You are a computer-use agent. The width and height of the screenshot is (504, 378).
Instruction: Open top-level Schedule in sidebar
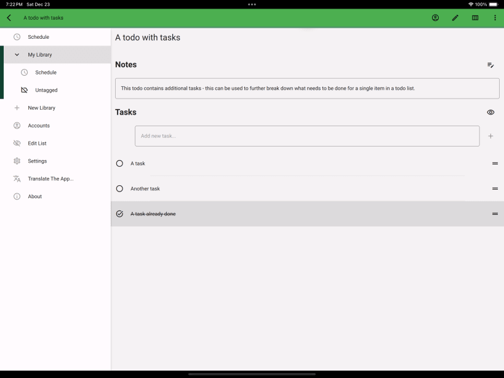click(x=55, y=37)
